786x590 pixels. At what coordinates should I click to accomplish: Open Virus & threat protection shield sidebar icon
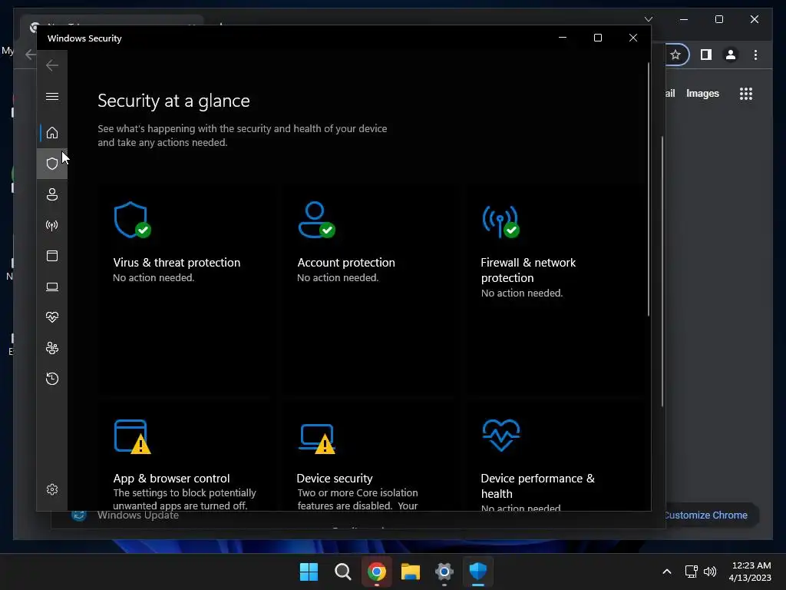52,164
